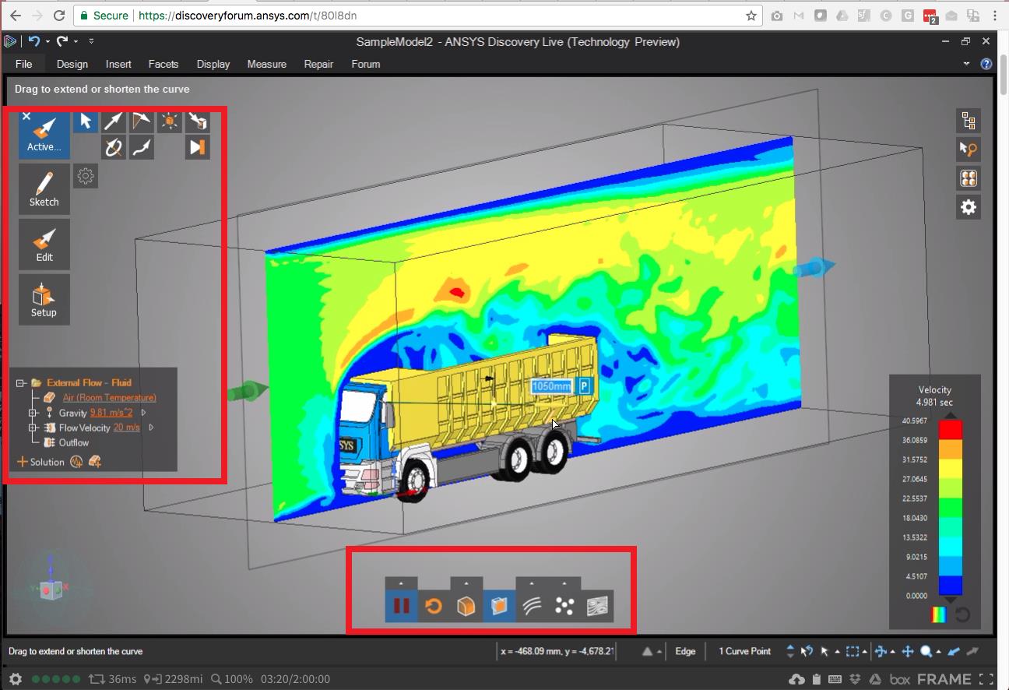Click the x,y coordinate readout field

tap(557, 651)
